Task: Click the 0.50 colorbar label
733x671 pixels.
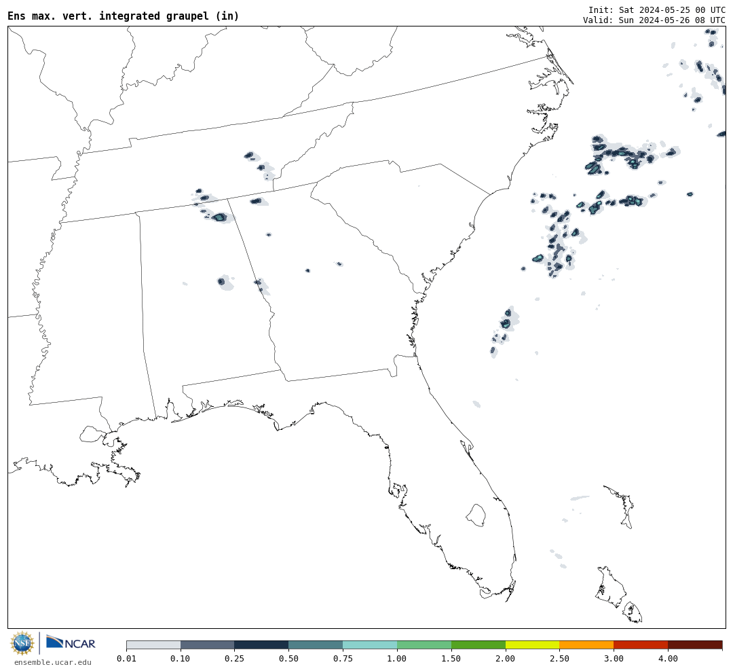Action: coord(289,659)
